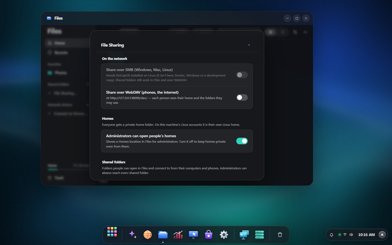Minimize the Files window

click(287, 18)
